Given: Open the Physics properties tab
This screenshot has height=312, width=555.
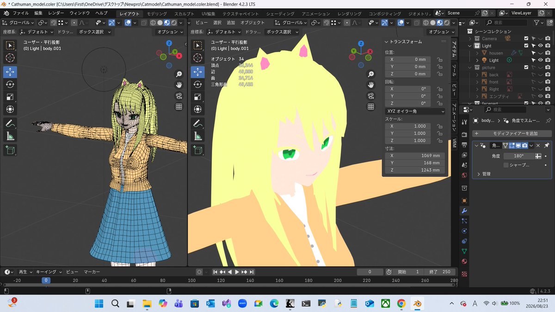Looking at the screenshot, I should (x=464, y=231).
